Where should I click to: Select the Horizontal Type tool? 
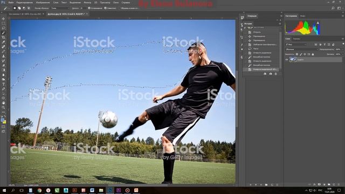(3, 84)
